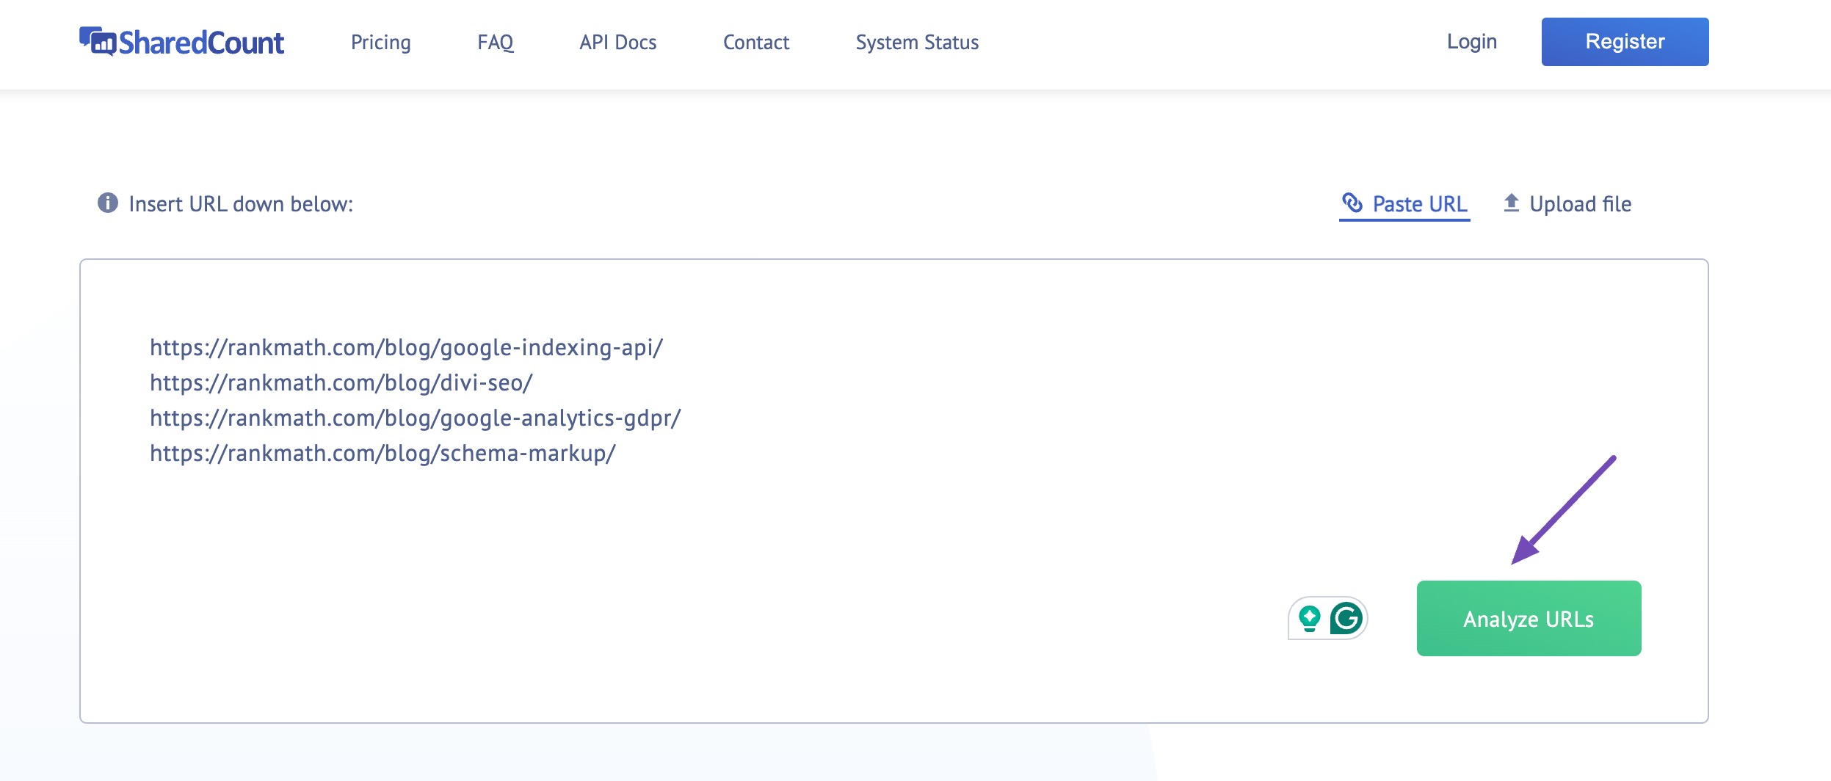Screen dimensions: 1831x781
Task: Click 'Insert URL down below:' label
Action: click(x=241, y=204)
